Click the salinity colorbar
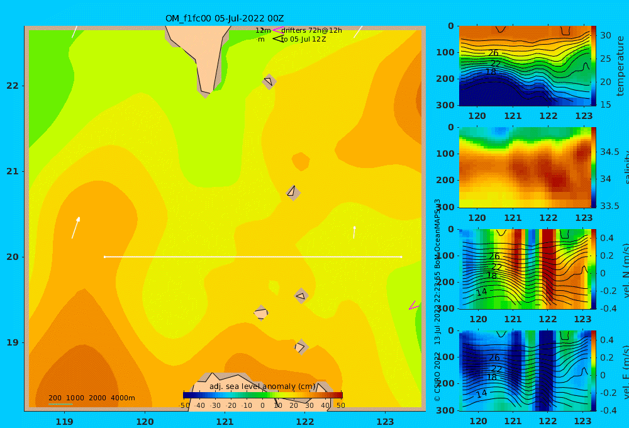 pos(594,167)
